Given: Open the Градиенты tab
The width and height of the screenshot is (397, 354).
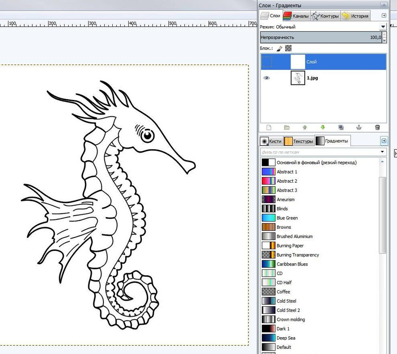Looking at the screenshot, I should [332, 141].
